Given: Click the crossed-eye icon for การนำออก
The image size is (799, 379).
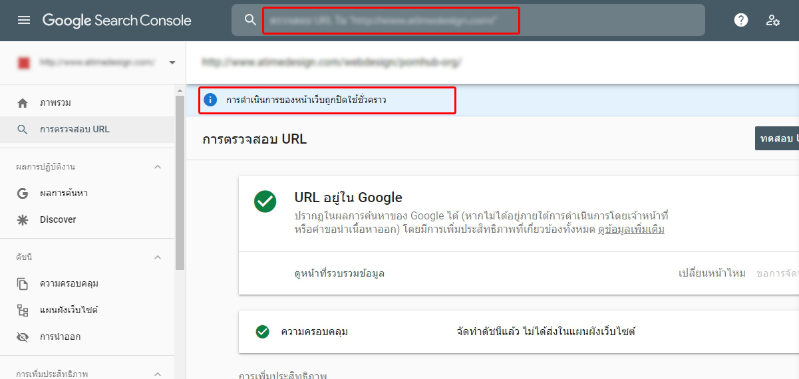Looking at the screenshot, I should coord(23,337).
